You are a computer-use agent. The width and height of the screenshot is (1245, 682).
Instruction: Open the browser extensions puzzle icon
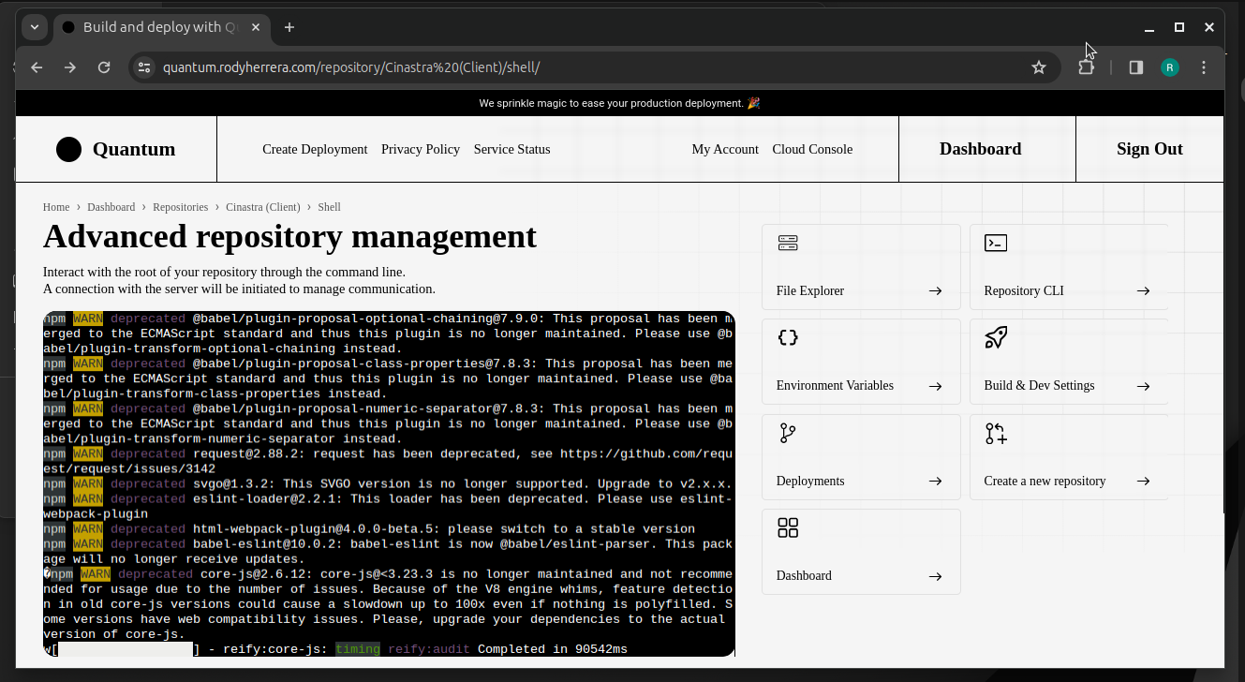[x=1086, y=67]
